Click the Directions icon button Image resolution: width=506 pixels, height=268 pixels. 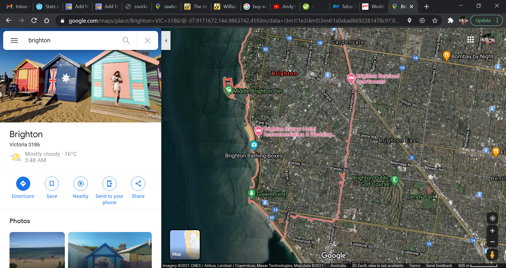[x=23, y=183]
